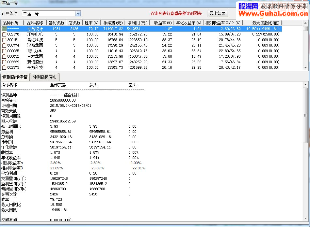This screenshot has height=227, width=310.
Task: Sort by 年化收益率(%) column header
Action: pyautogui.click(x=188, y=23)
